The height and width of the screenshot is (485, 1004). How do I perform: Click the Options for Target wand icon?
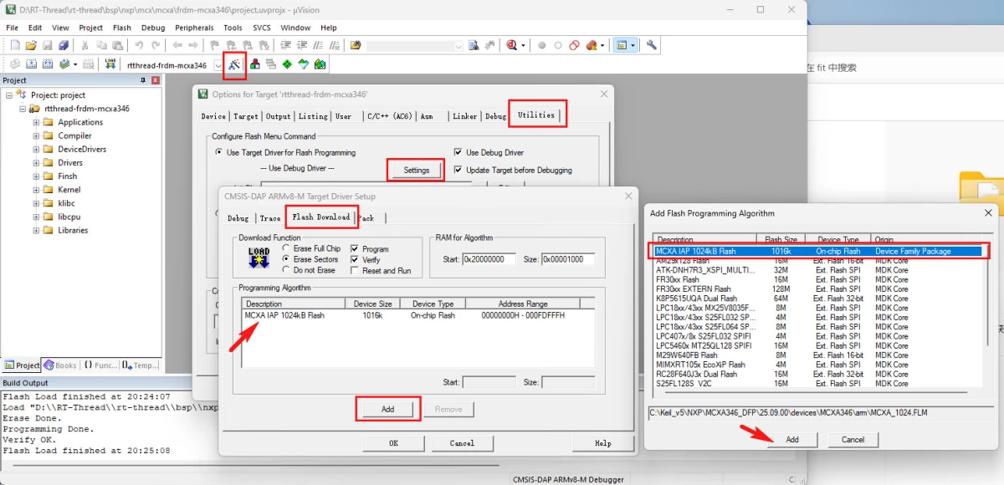tap(235, 64)
